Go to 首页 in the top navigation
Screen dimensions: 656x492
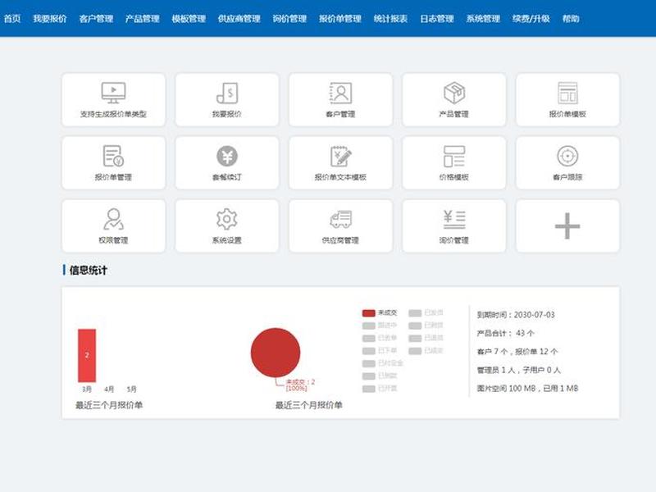(x=12, y=19)
